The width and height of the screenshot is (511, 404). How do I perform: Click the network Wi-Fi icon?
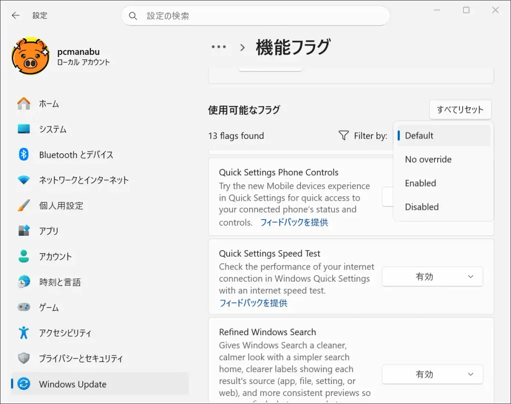pyautogui.click(x=24, y=180)
